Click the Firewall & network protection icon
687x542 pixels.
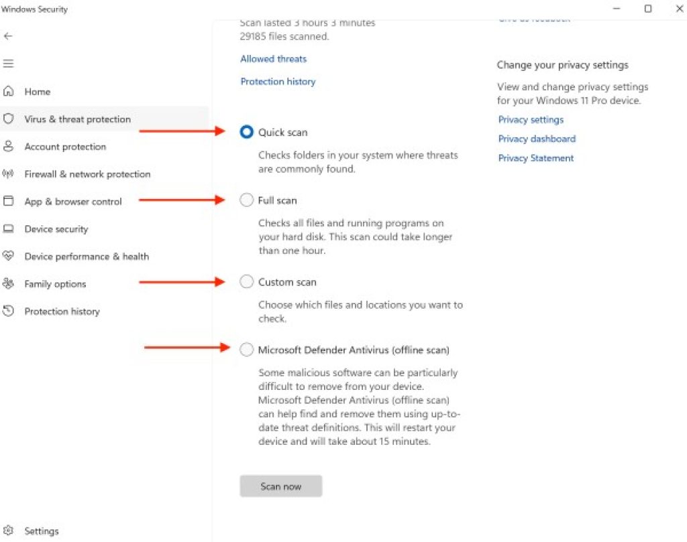[x=9, y=174]
